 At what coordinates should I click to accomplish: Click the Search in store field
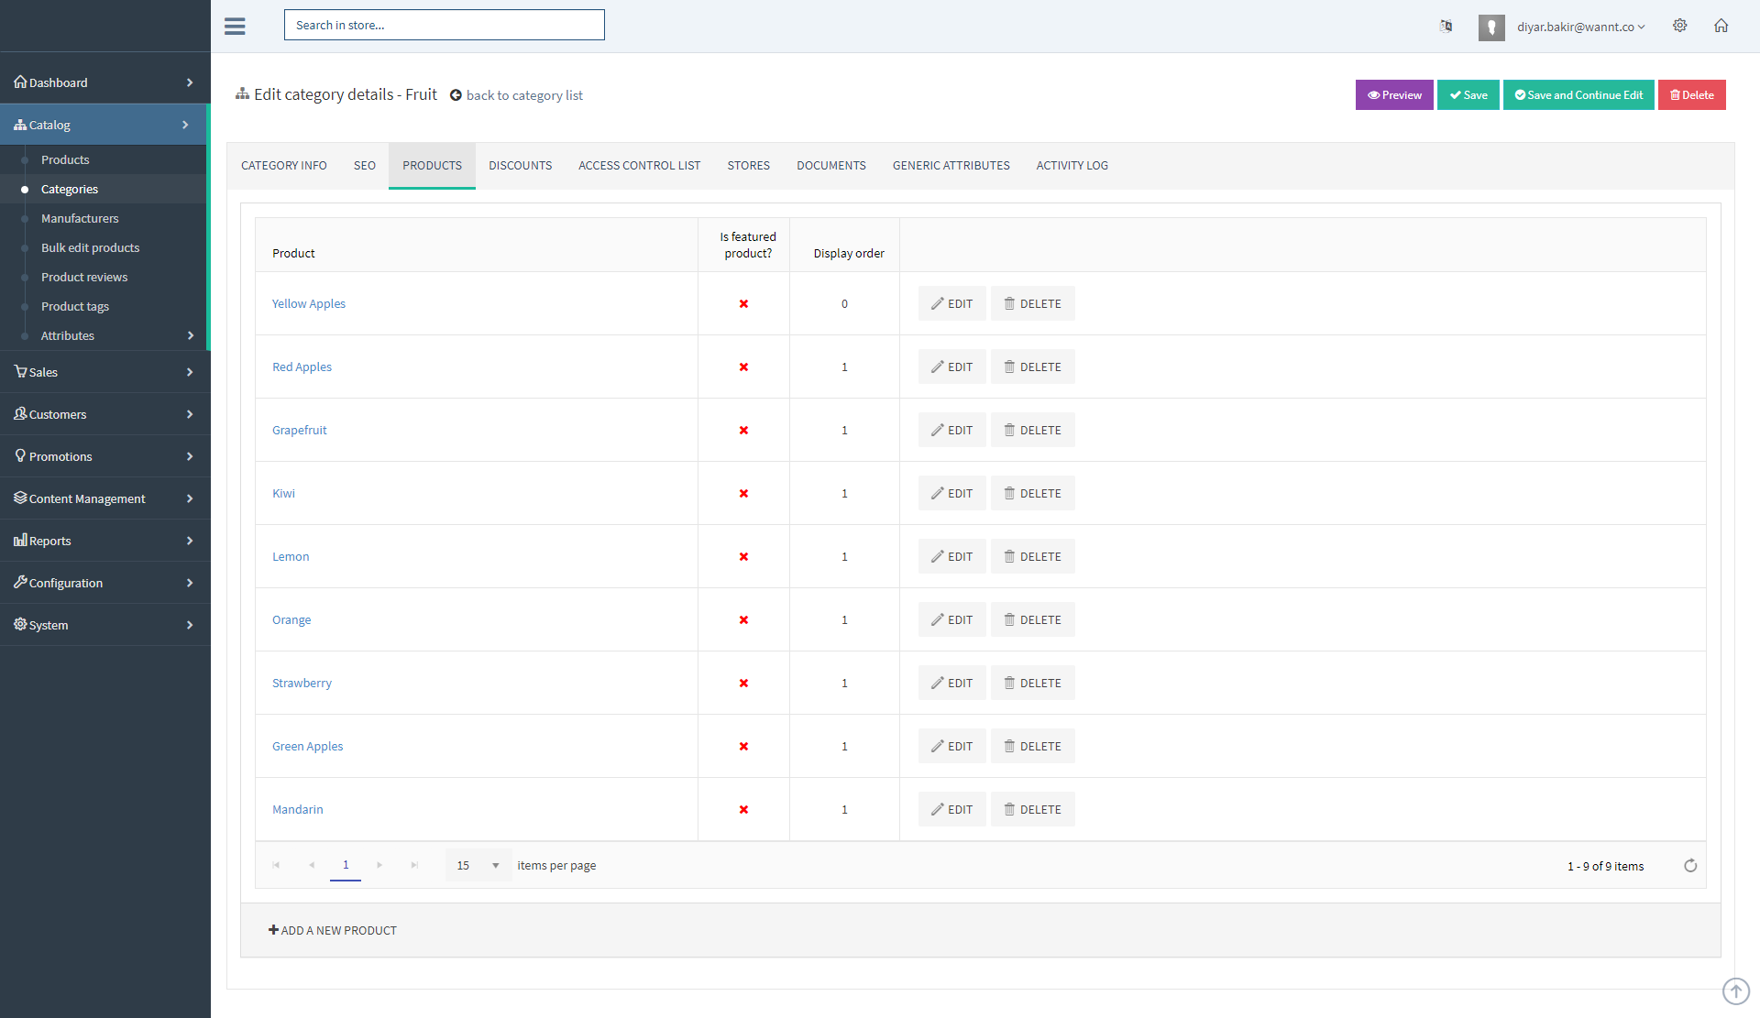pos(444,25)
